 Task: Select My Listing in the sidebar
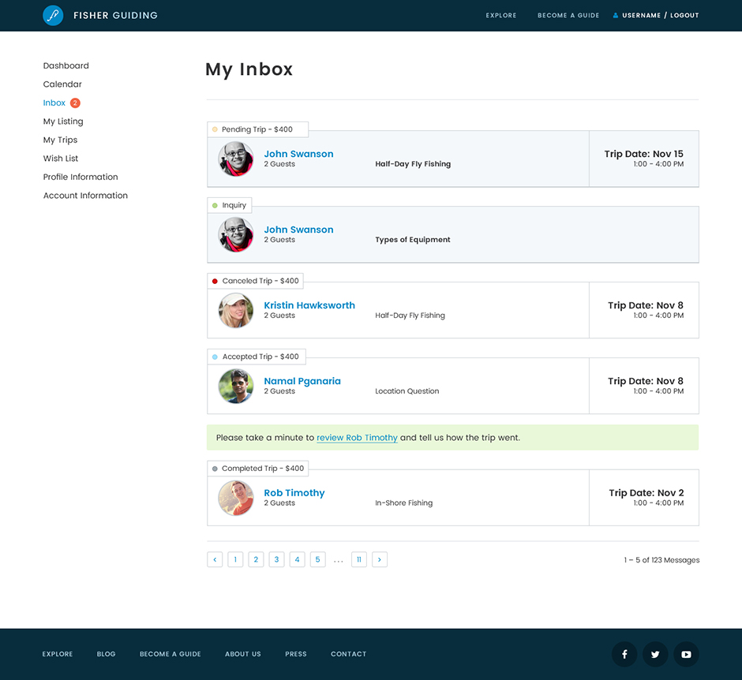tap(63, 121)
